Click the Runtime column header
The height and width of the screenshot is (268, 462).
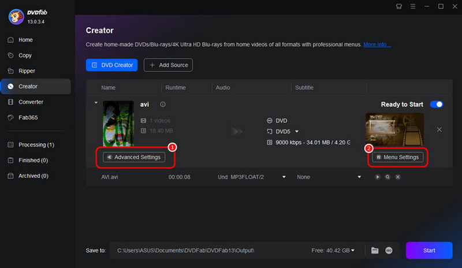coord(176,88)
